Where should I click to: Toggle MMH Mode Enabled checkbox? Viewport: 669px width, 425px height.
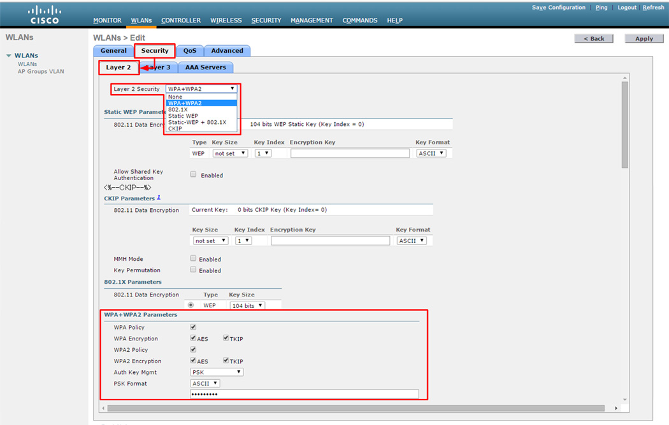point(194,258)
